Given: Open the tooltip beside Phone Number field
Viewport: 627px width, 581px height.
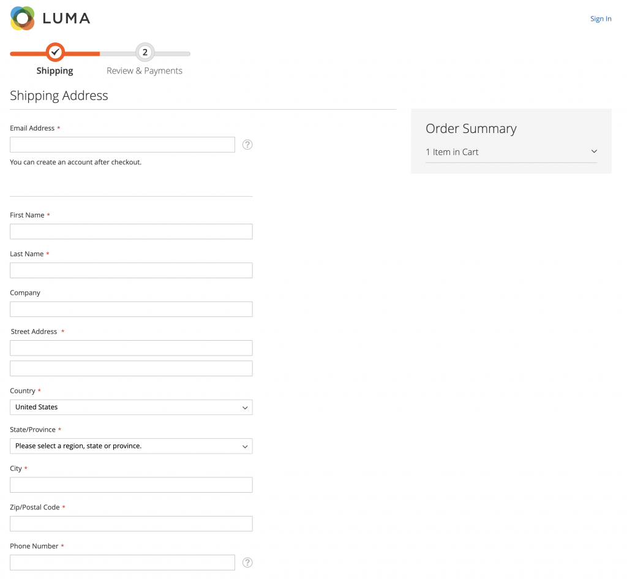Looking at the screenshot, I should click(x=247, y=562).
